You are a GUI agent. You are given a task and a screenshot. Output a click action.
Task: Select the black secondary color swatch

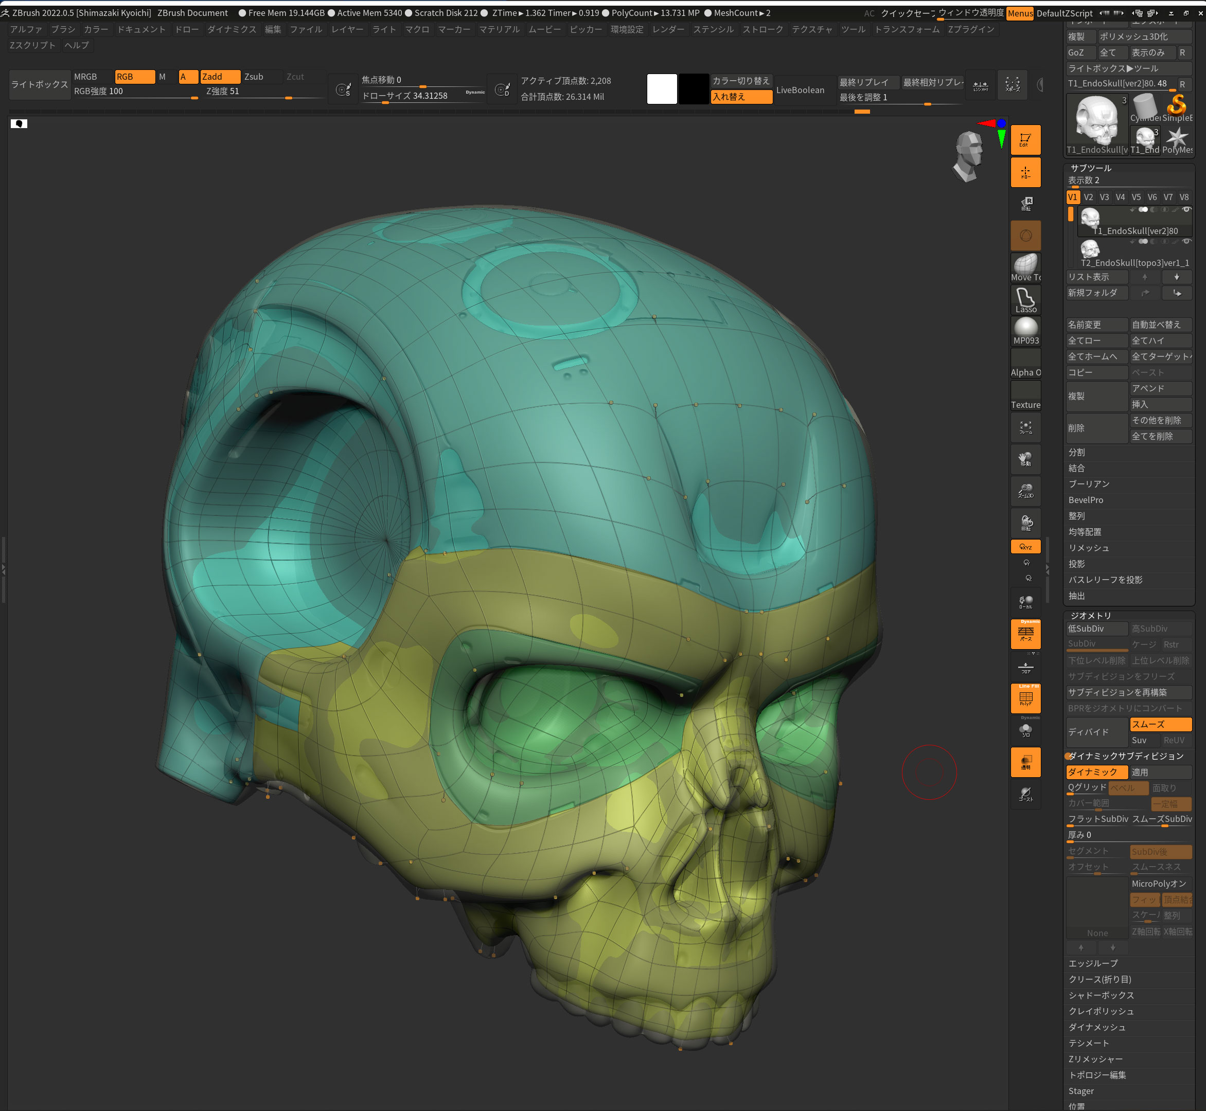694,89
